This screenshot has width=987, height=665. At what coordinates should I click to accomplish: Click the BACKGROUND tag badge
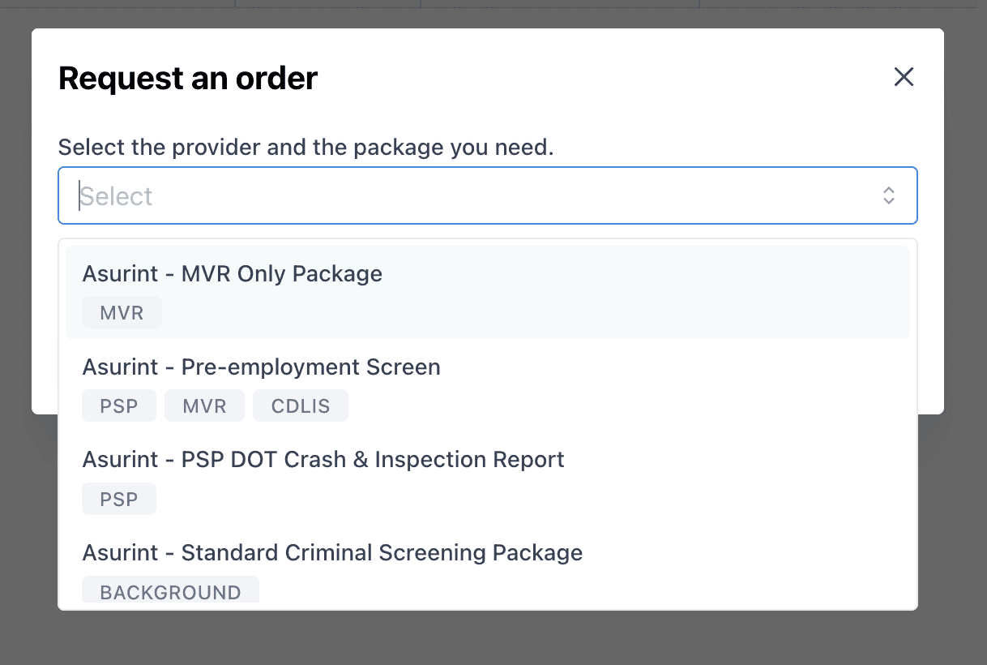pos(170,592)
